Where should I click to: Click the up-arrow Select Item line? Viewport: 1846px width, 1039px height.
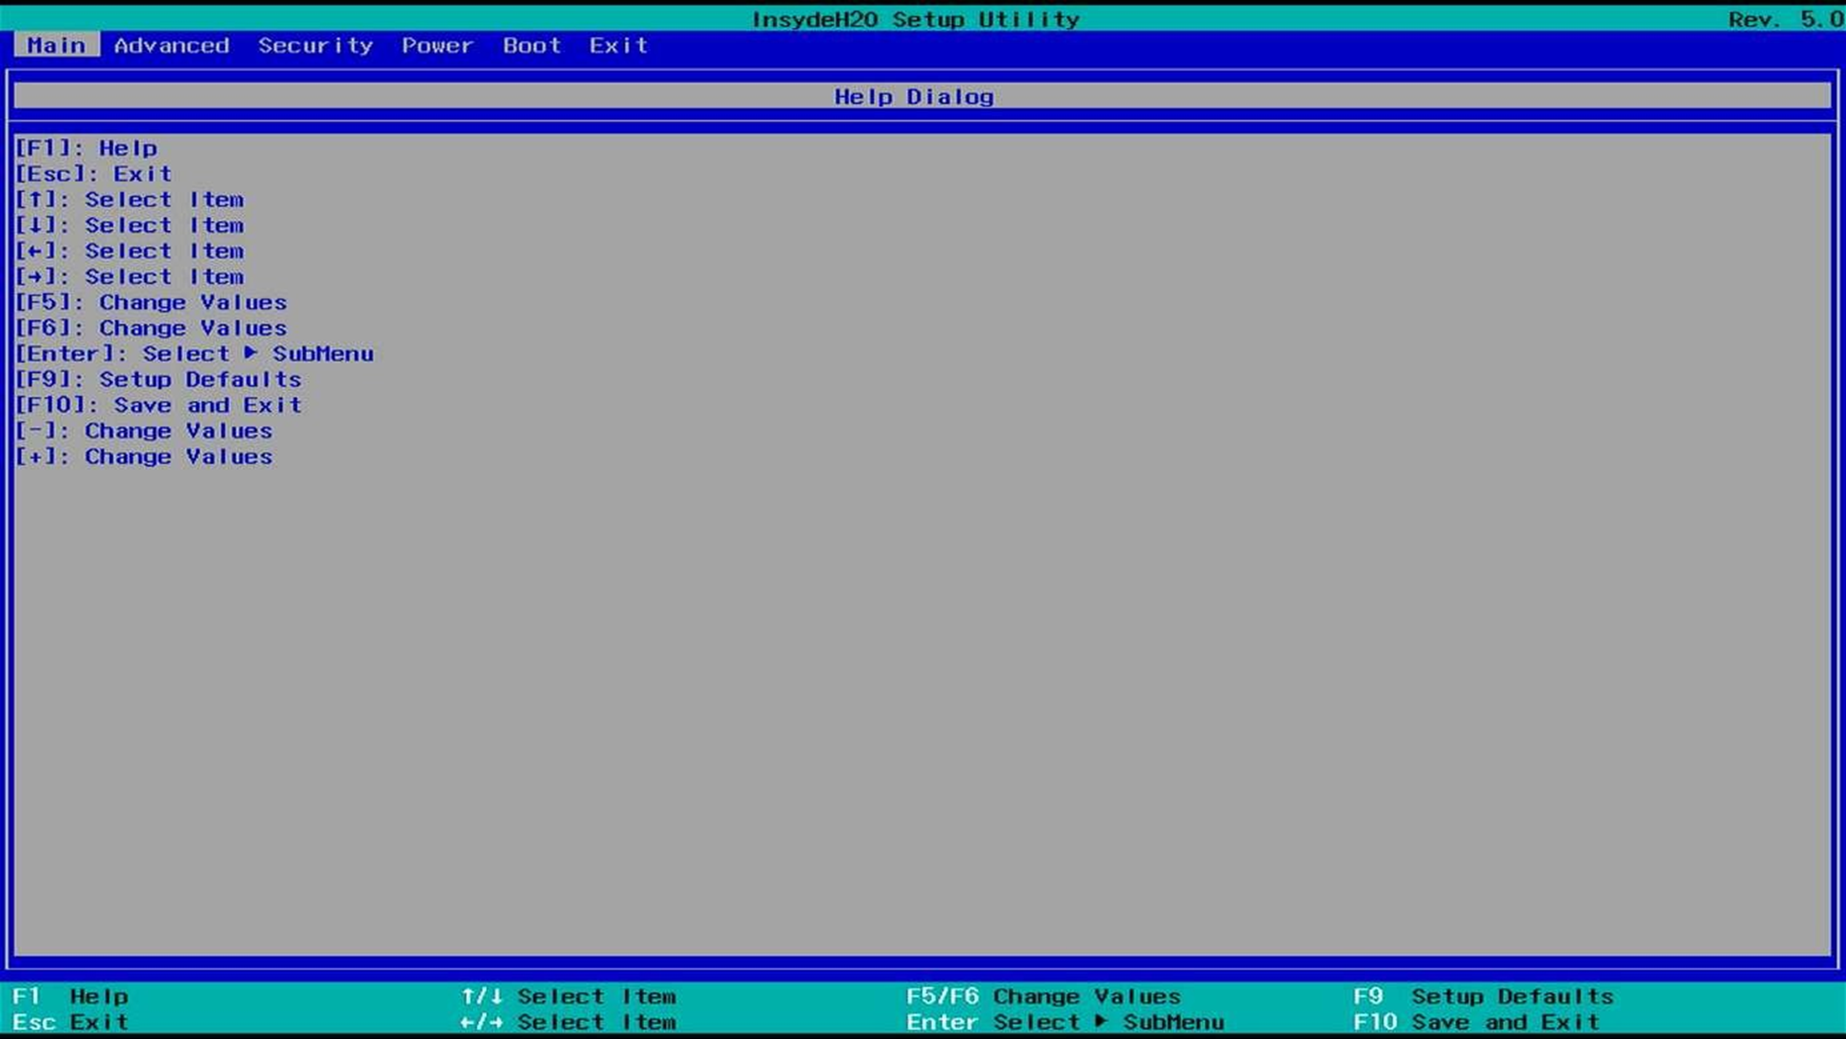coord(129,200)
